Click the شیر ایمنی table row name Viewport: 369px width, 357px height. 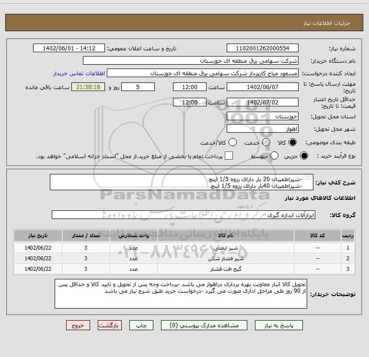[225, 248]
